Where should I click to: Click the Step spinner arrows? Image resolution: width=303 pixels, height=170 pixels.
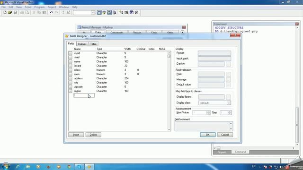[230, 112]
